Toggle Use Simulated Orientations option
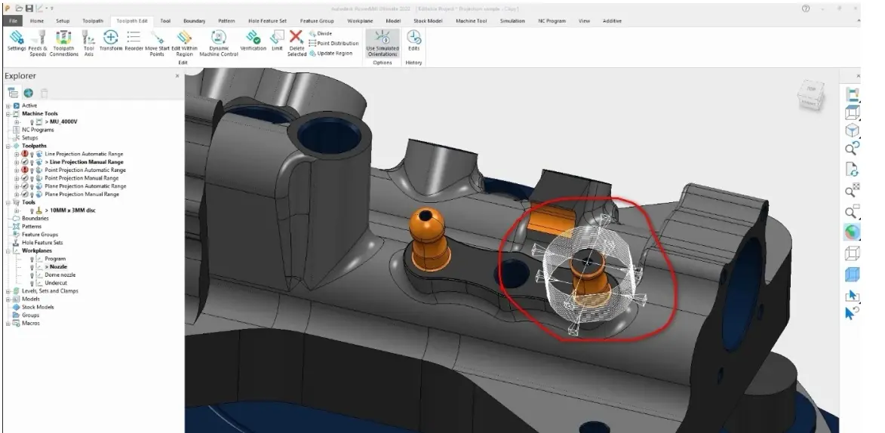885x433 pixels. click(x=382, y=43)
